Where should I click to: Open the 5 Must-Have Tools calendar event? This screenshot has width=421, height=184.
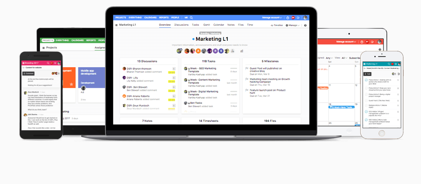tap(341, 107)
